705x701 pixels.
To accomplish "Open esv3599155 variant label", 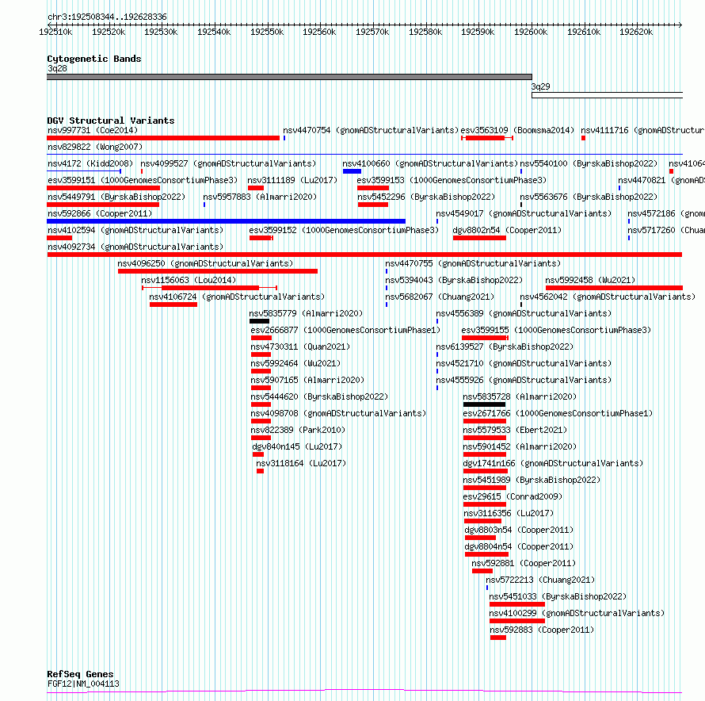I will (556, 330).
